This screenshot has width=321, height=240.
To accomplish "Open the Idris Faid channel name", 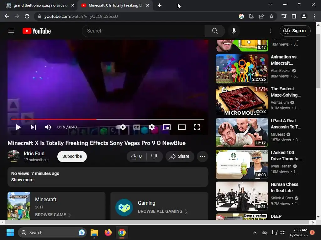I will (34, 153).
